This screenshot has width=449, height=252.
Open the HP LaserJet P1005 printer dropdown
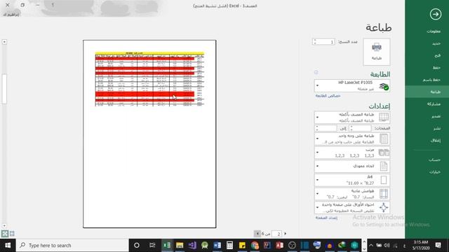[x=352, y=85]
